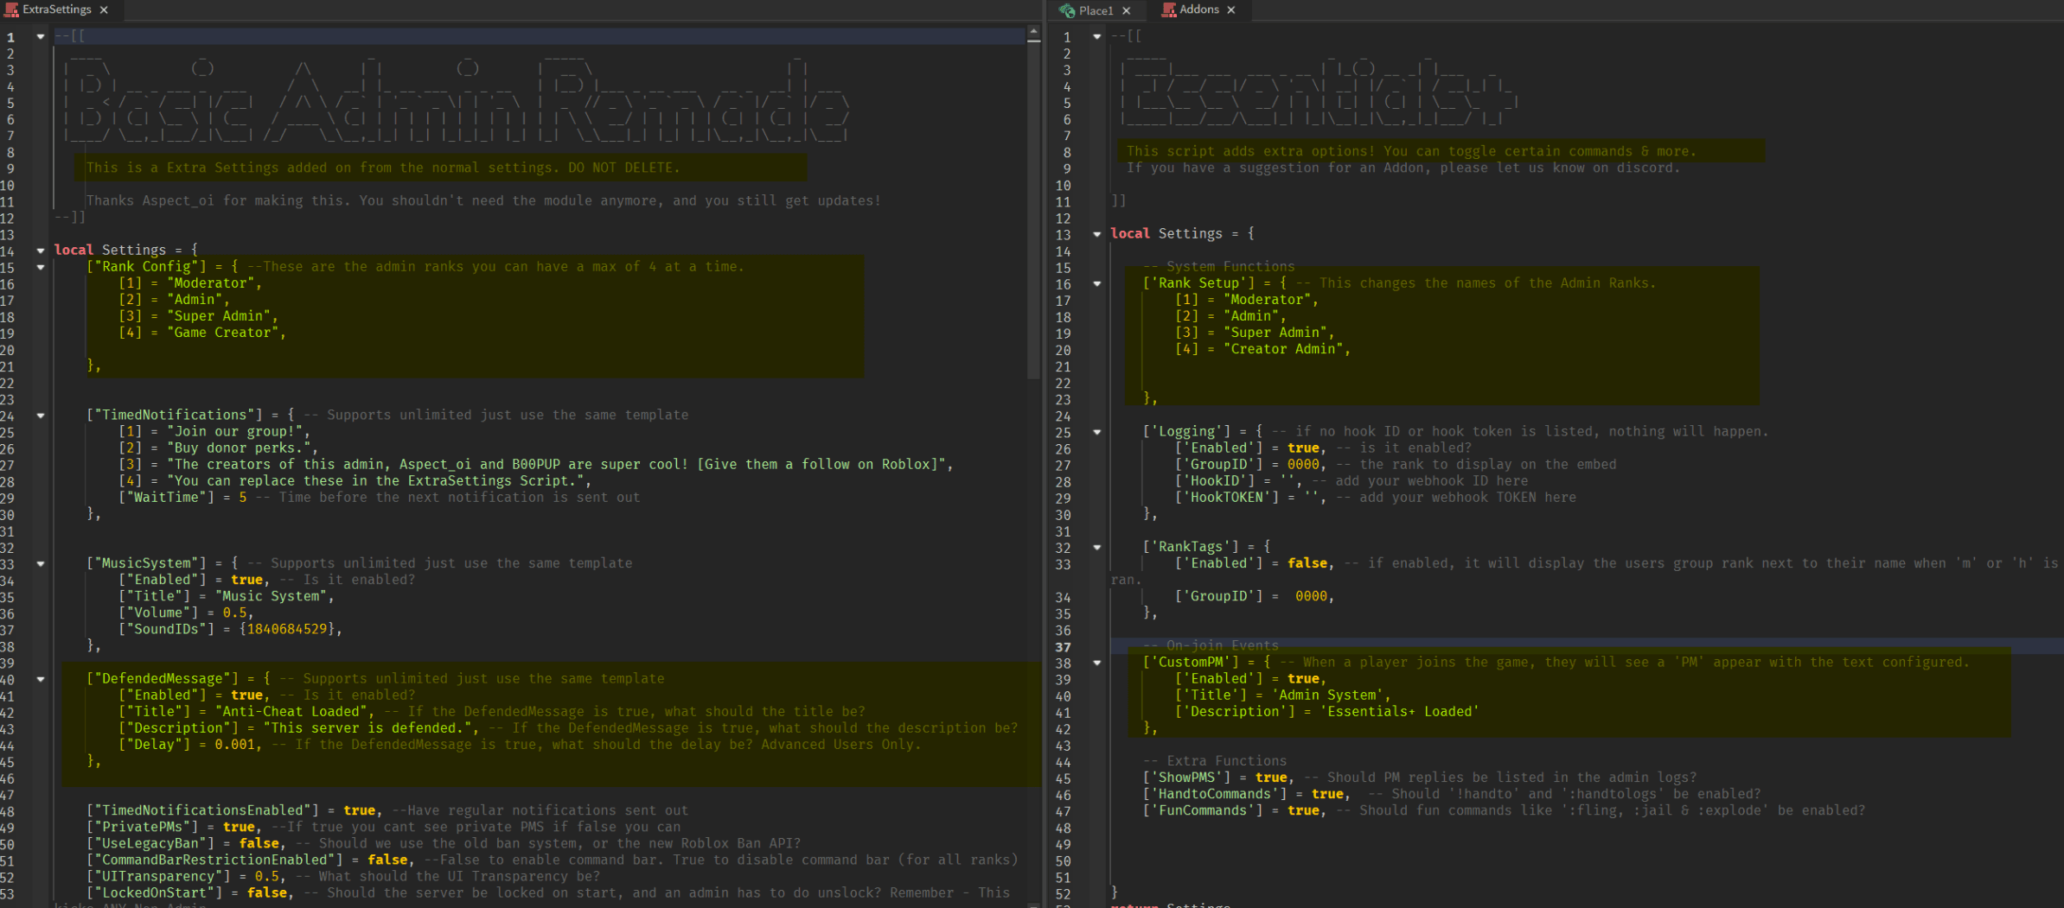Image resolution: width=2064 pixels, height=908 pixels.
Task: Click the PrivatePMs true value
Action: pos(239,827)
